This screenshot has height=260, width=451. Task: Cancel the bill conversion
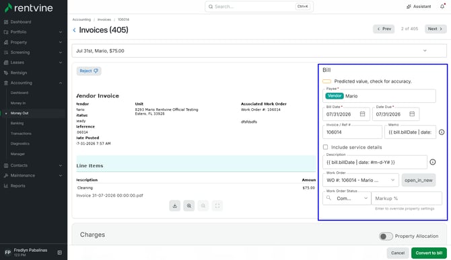398,253
